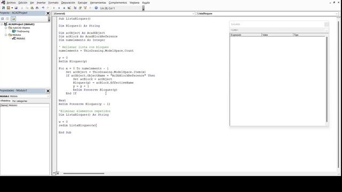Open the Ver menu

[x=32, y=3]
